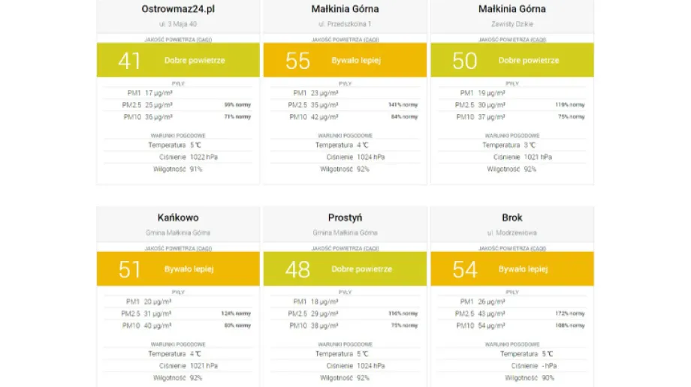Click the orange CAQI 51 banner

[x=178, y=268]
